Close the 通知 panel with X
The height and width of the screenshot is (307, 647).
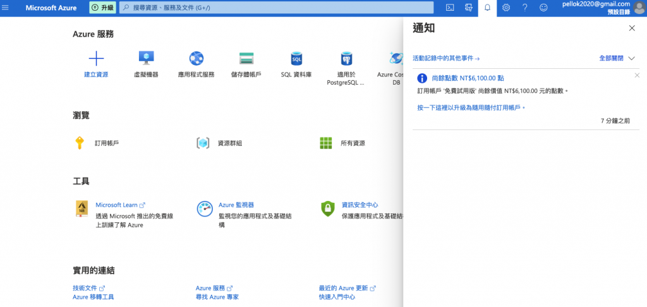coord(632,28)
